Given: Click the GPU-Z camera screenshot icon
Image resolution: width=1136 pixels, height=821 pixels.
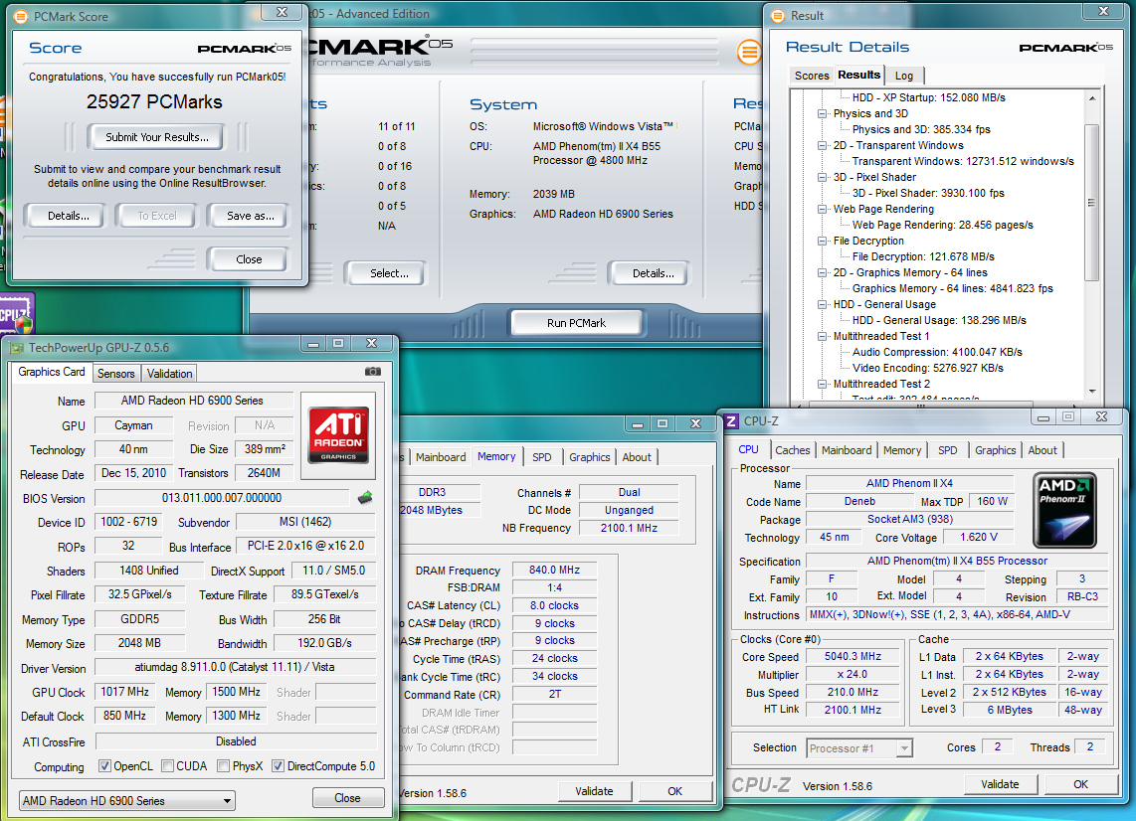Looking at the screenshot, I should coord(372,372).
